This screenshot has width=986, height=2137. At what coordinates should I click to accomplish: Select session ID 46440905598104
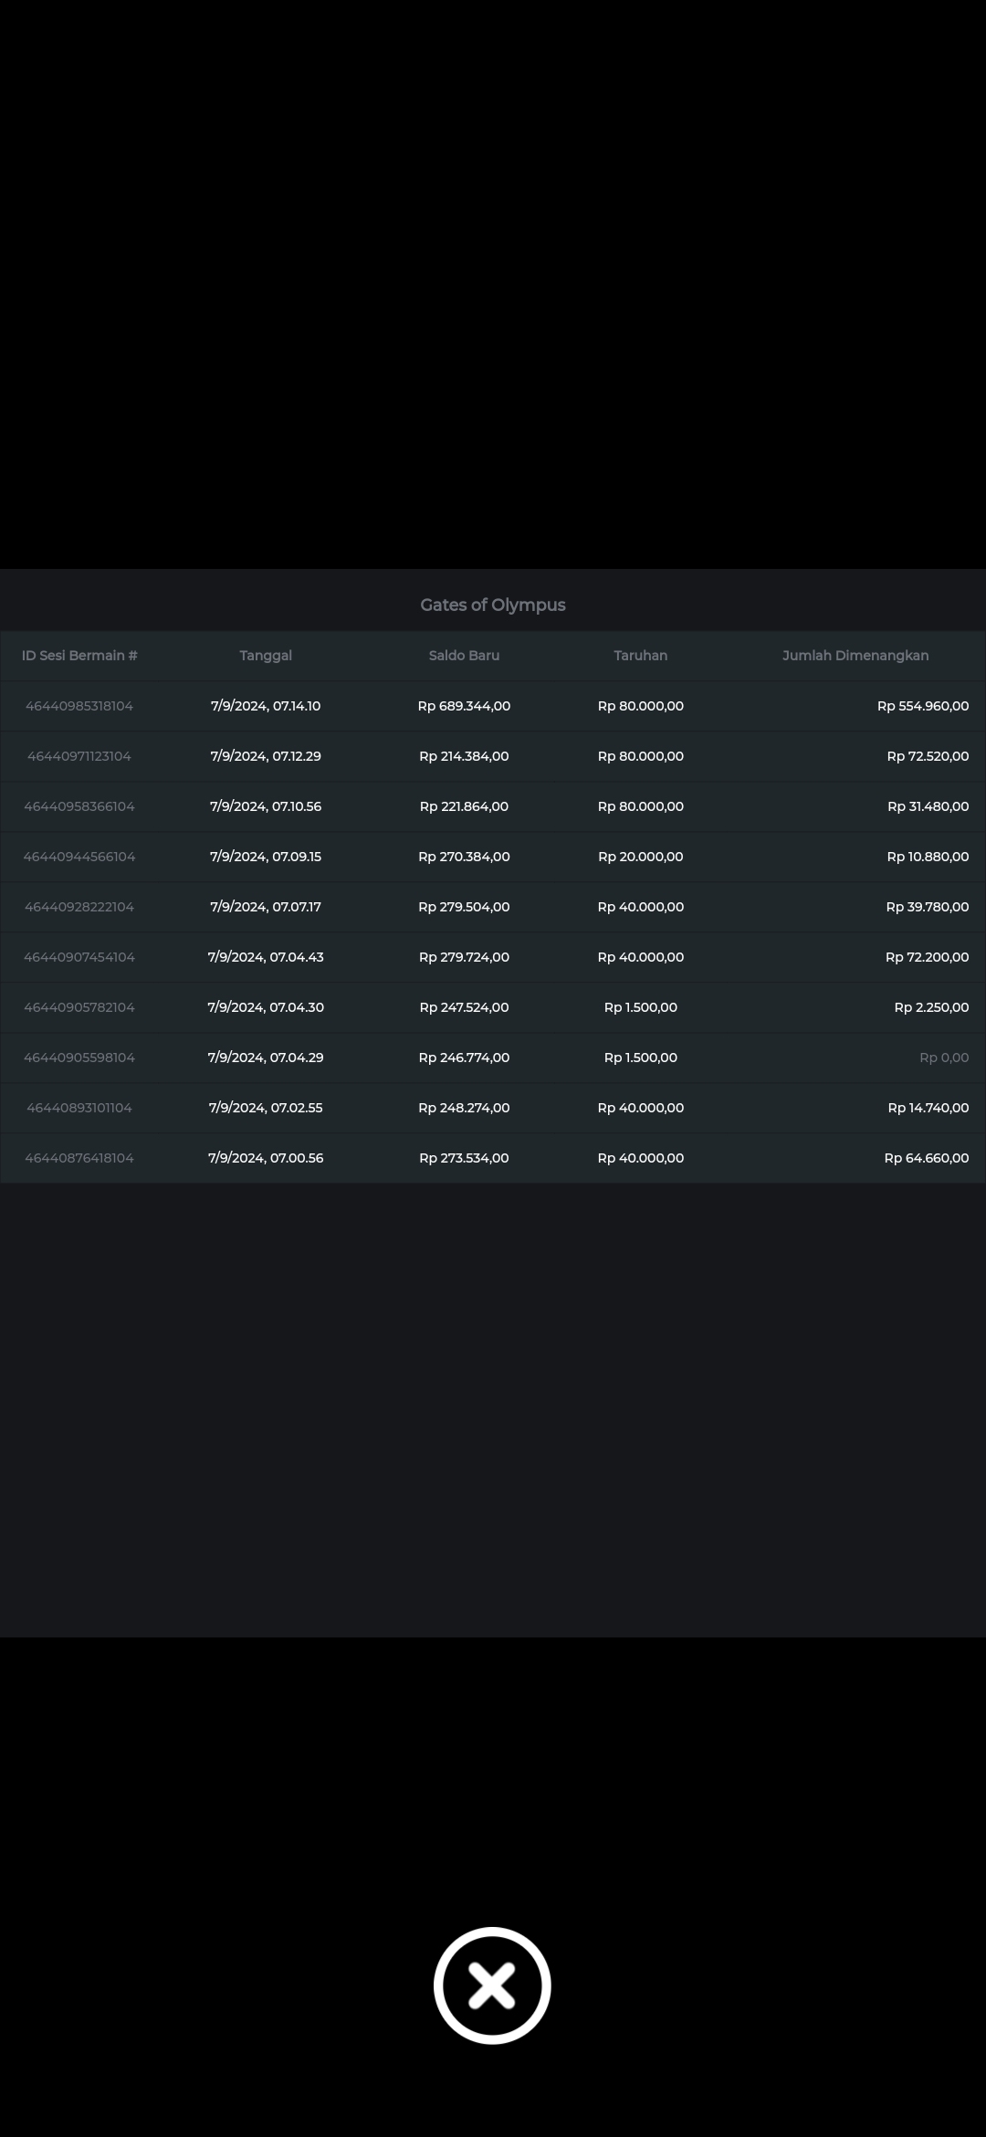coord(79,1058)
